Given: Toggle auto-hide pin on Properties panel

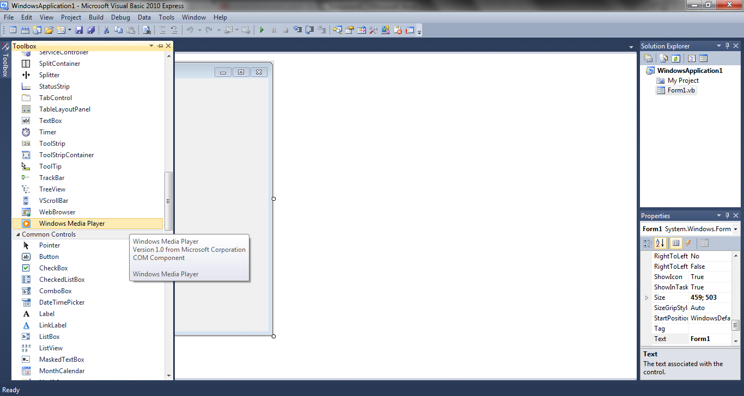Looking at the screenshot, I should pos(727,216).
